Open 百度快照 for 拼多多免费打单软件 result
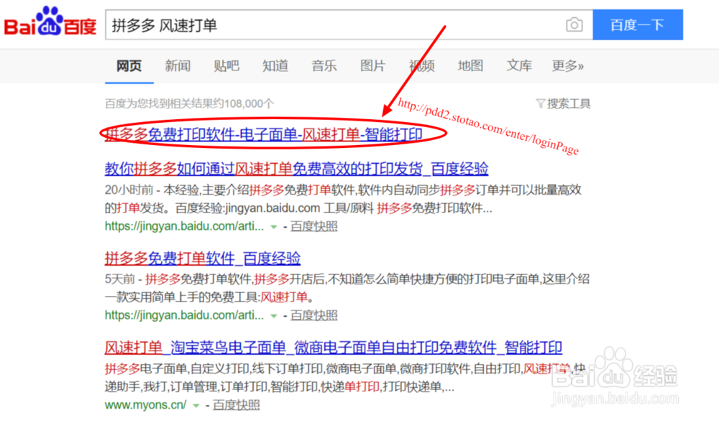Image resolution: width=719 pixels, height=423 pixels. pyautogui.click(x=314, y=315)
